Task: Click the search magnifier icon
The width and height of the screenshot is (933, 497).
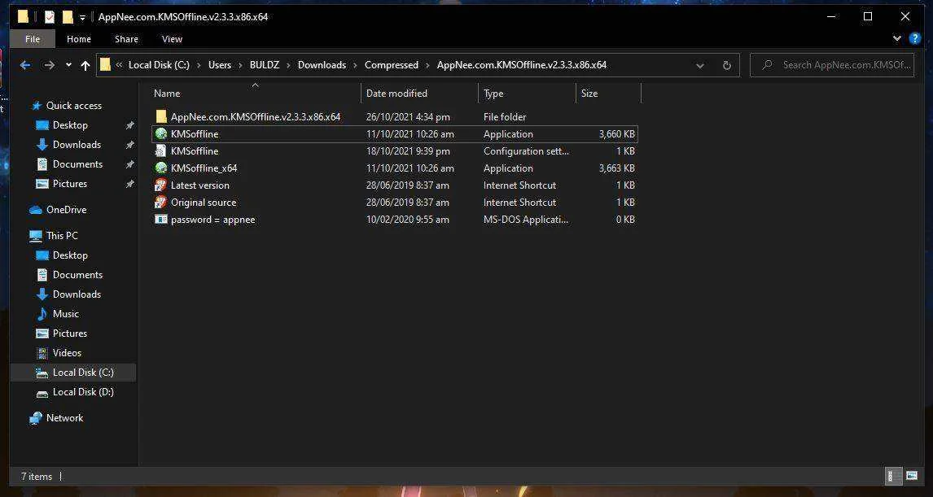Action: (x=767, y=65)
